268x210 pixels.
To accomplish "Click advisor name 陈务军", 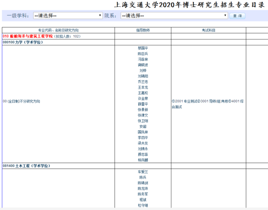I will (x=143, y=194).
